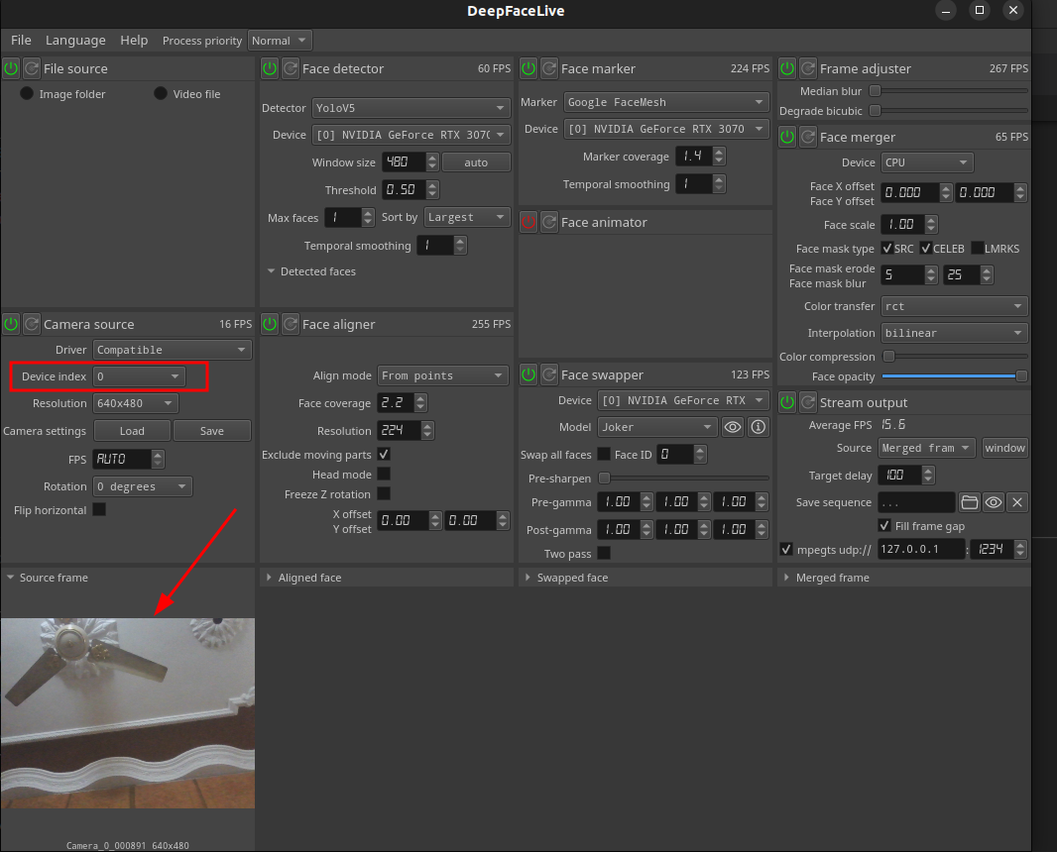Reset Face detector with its refresh icon
1057x852 pixels.
coord(291,68)
